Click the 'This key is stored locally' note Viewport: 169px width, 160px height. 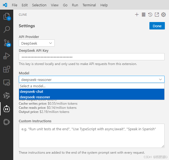[x=78, y=64]
